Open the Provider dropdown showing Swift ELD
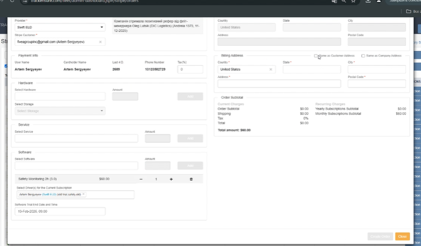421x246 pixels. pos(60,27)
